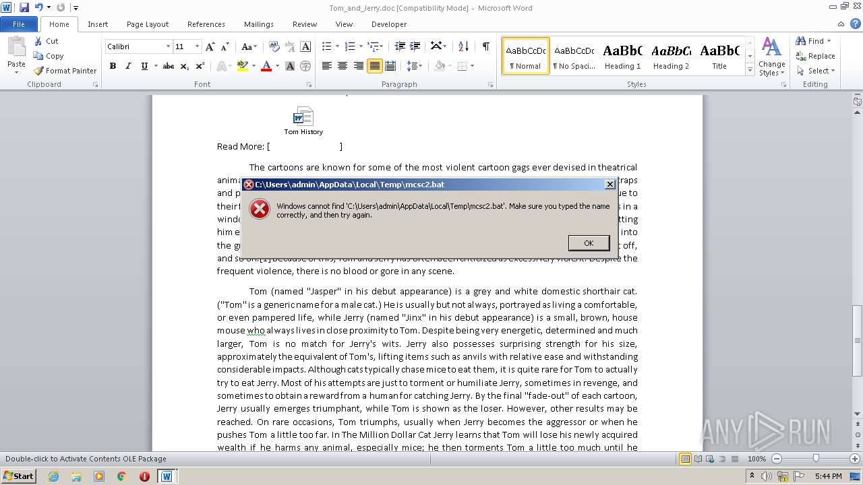Toggle Italic formatting
Image resolution: width=863 pixels, height=485 pixels.
[x=128, y=66]
